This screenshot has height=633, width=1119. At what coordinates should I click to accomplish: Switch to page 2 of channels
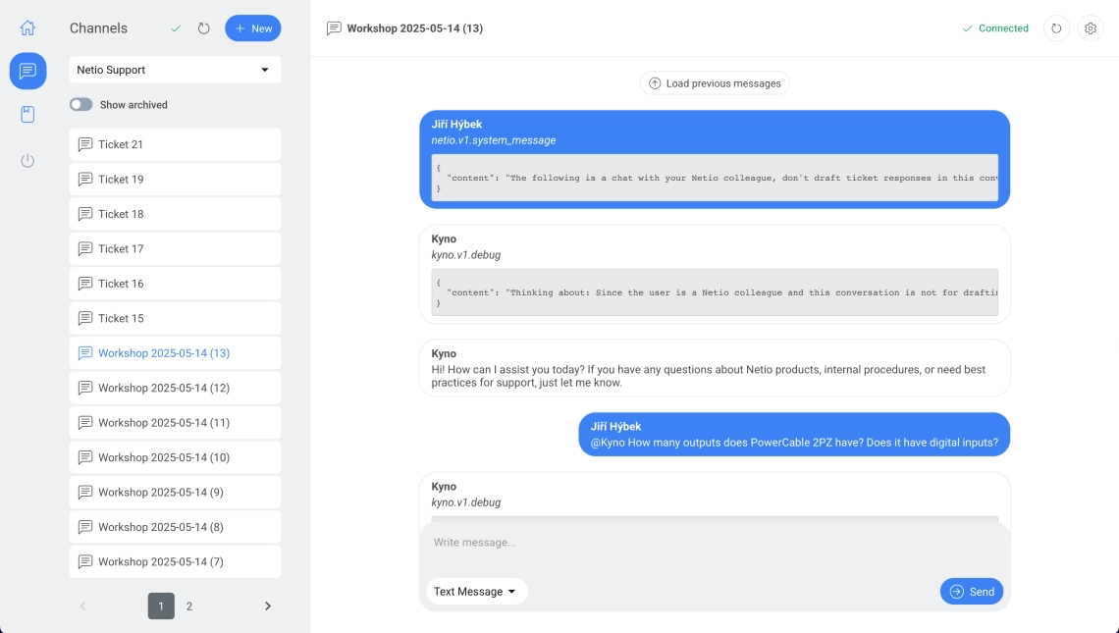pos(189,607)
